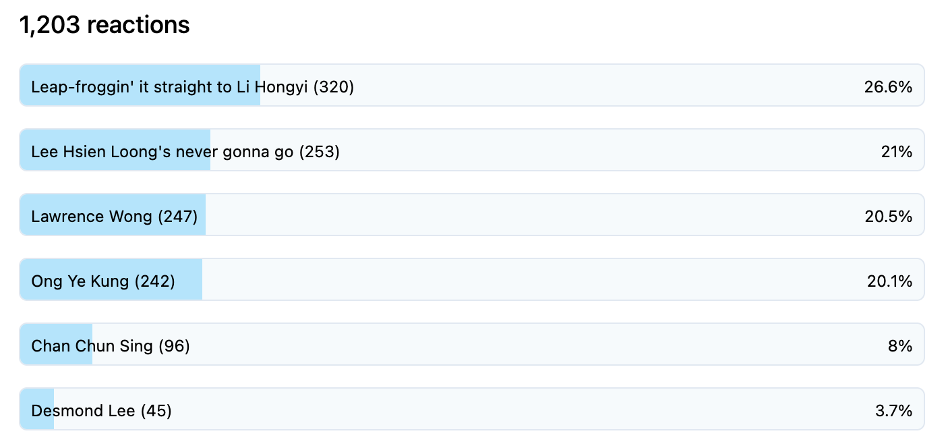Vote for the Ong Ye Kung (242) option

(x=472, y=279)
